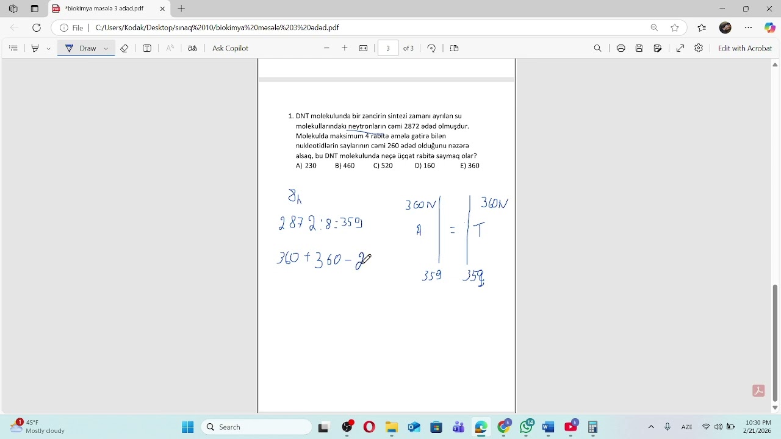
Task: Zoom out with the minus button
Action: click(x=326, y=48)
